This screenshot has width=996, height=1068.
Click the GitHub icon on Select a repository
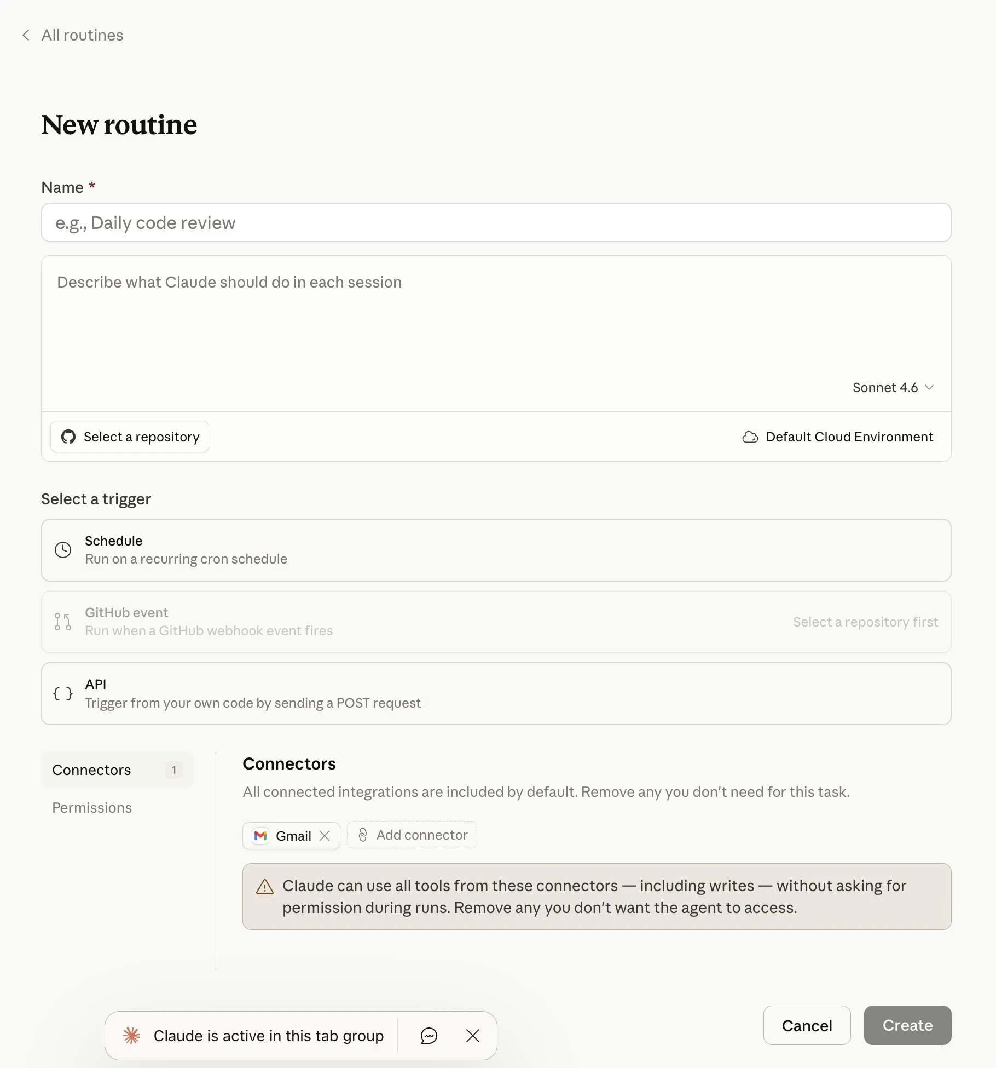pyautogui.click(x=68, y=437)
